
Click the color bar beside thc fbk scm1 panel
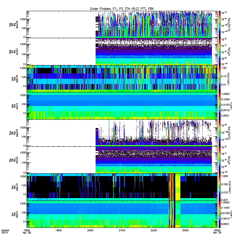pyautogui.click(x=220, y=214)
